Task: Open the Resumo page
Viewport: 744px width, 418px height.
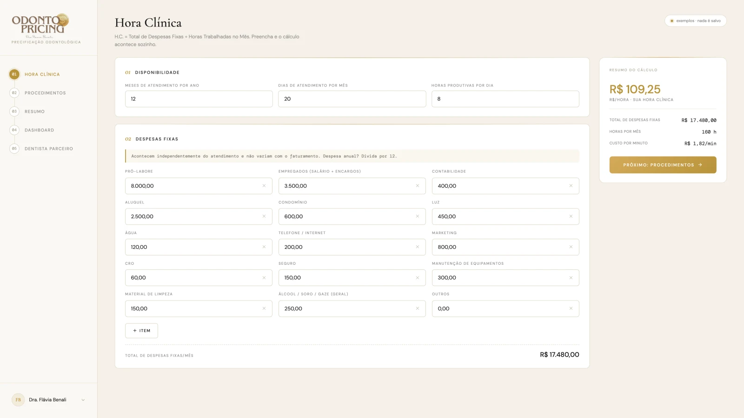Action: pos(34,111)
